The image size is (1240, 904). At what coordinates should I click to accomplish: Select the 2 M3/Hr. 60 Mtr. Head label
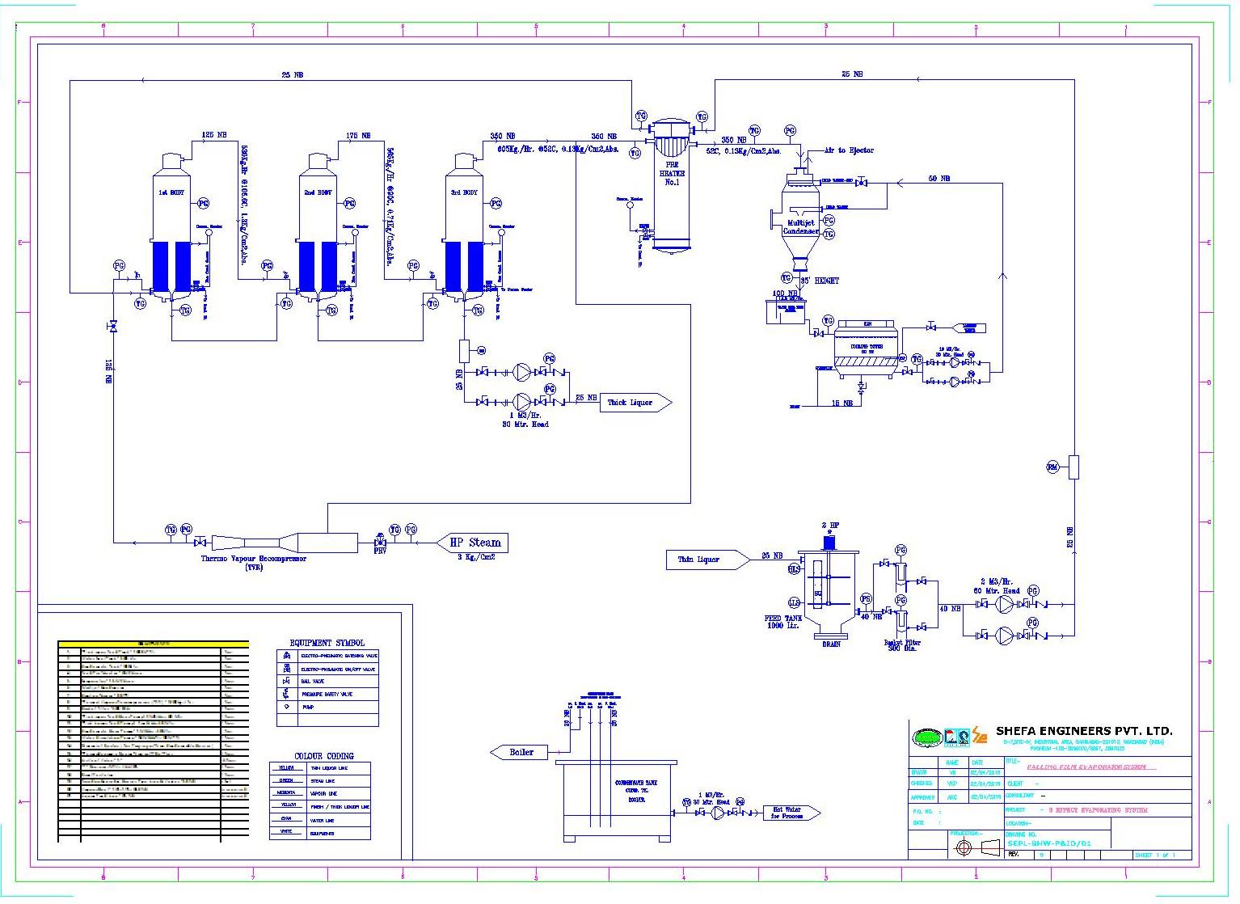pyautogui.click(x=997, y=586)
